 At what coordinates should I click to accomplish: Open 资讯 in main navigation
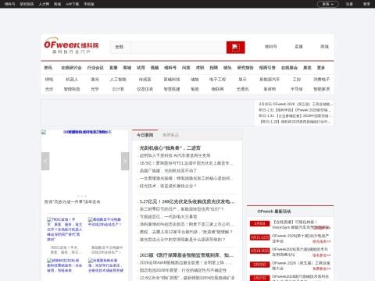tap(48, 68)
